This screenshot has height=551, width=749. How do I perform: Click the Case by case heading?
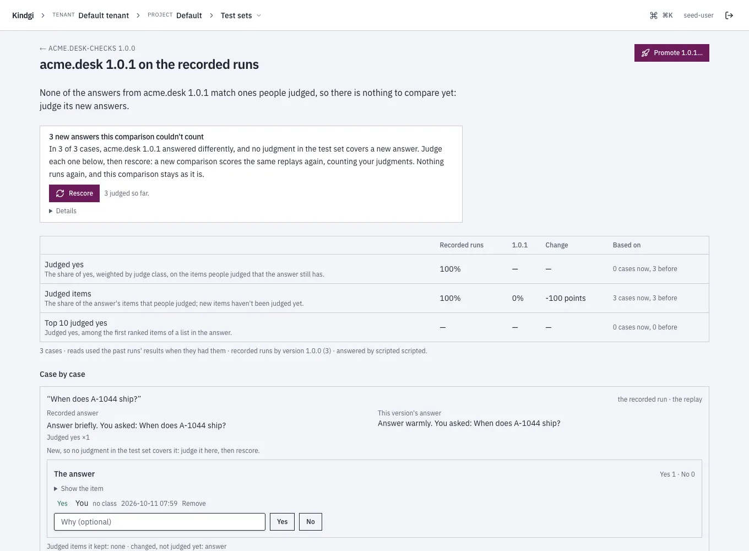[62, 374]
